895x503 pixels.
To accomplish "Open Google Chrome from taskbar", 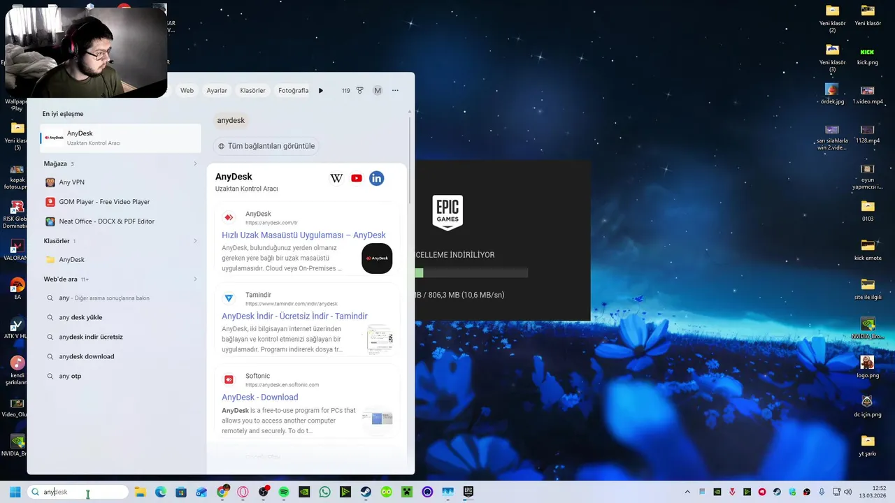I will pyautogui.click(x=222, y=492).
